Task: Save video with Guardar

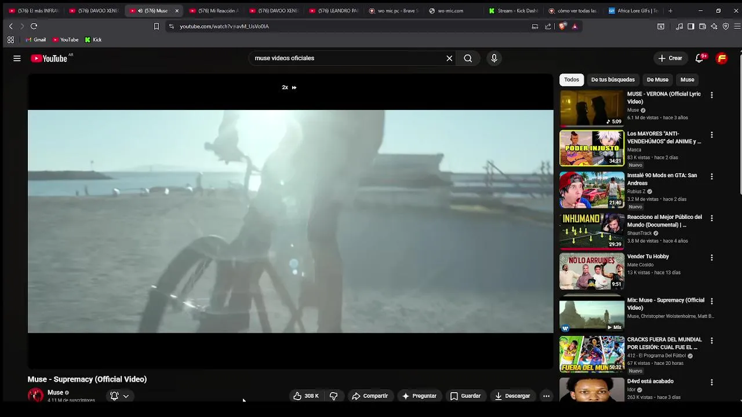Action: click(465, 396)
